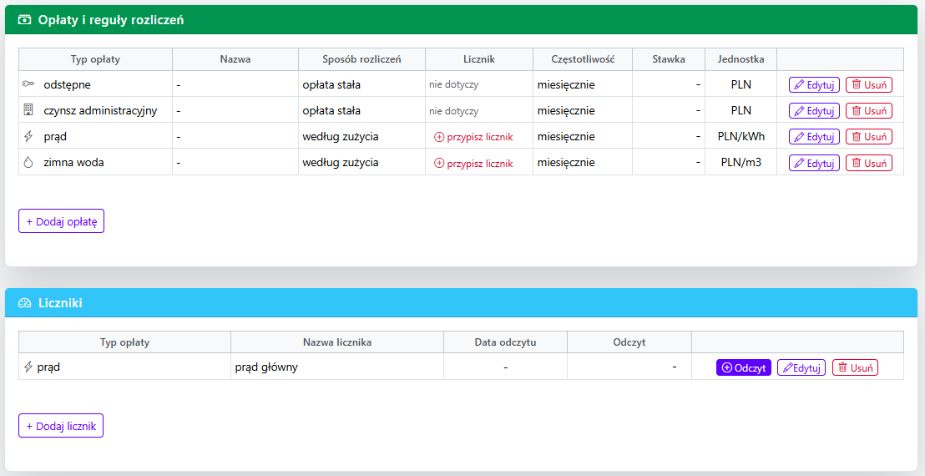Edit the prąd fee in the fees table
This screenshot has width=925, height=476.
tap(814, 136)
